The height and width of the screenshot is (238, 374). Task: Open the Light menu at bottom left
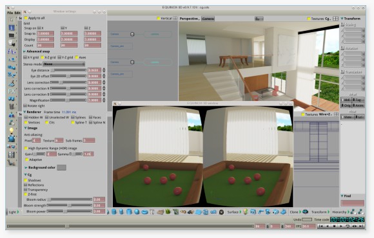[14, 212]
